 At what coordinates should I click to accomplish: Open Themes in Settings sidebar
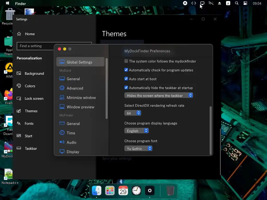tap(31, 111)
